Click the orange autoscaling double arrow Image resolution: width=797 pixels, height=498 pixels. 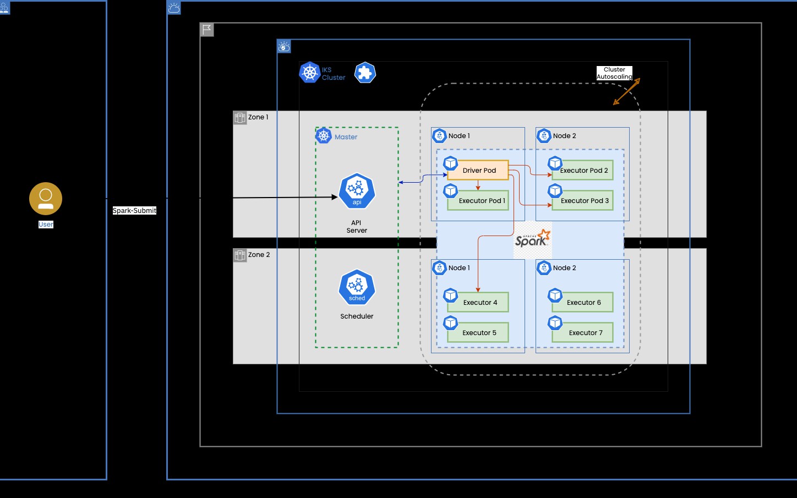coord(626,91)
